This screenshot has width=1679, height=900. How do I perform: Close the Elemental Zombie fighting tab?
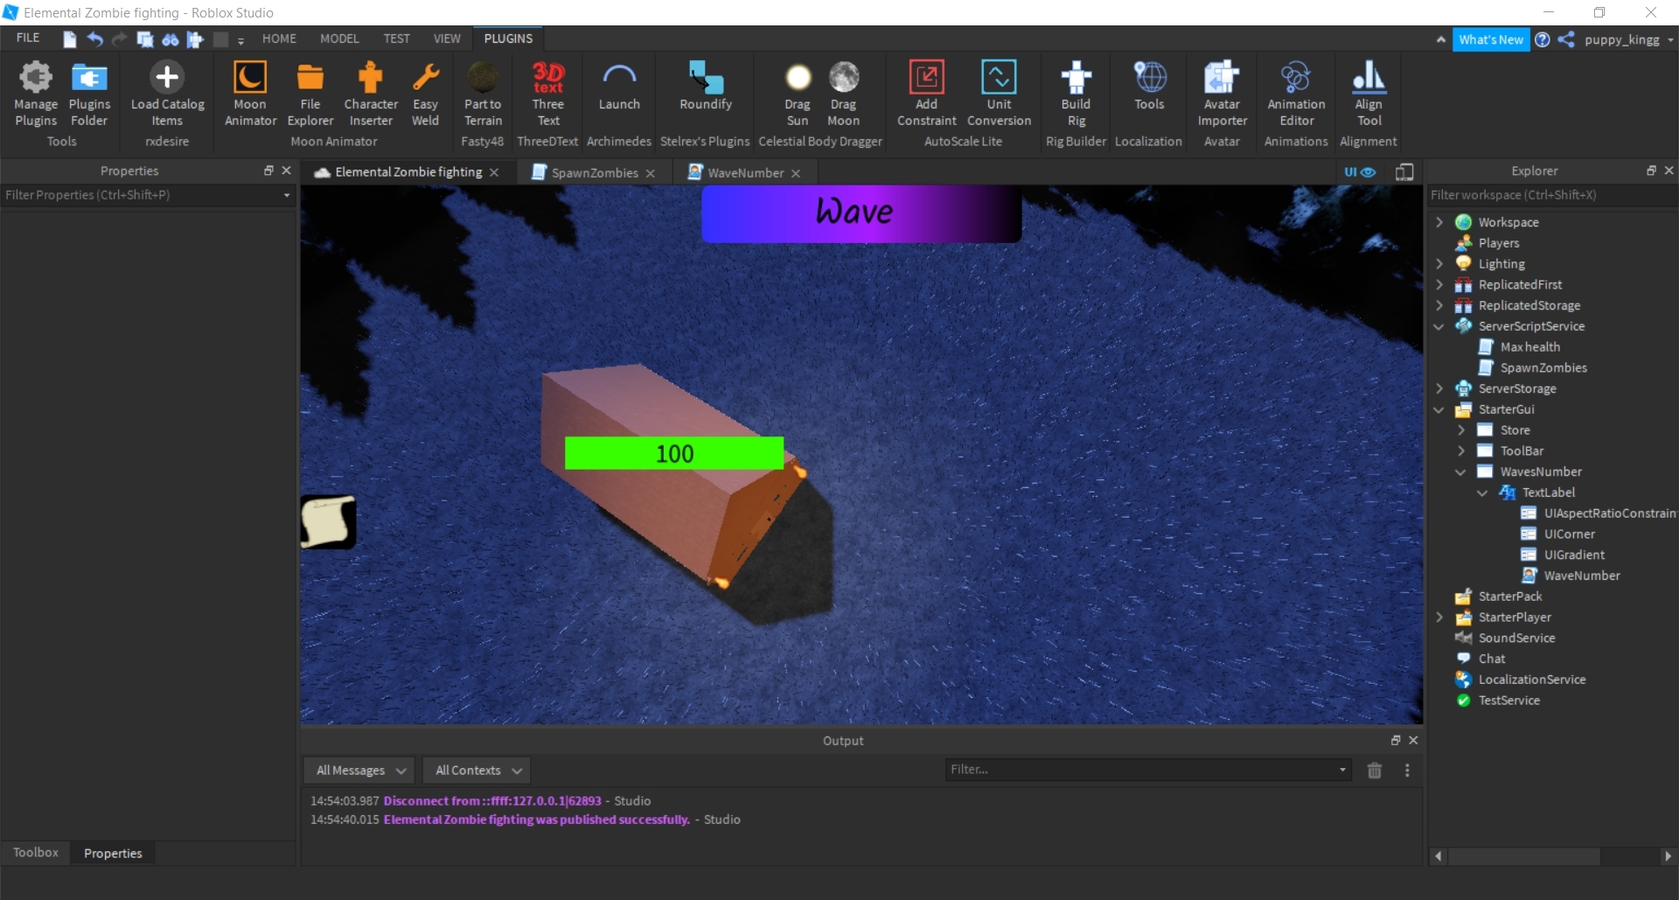click(494, 172)
